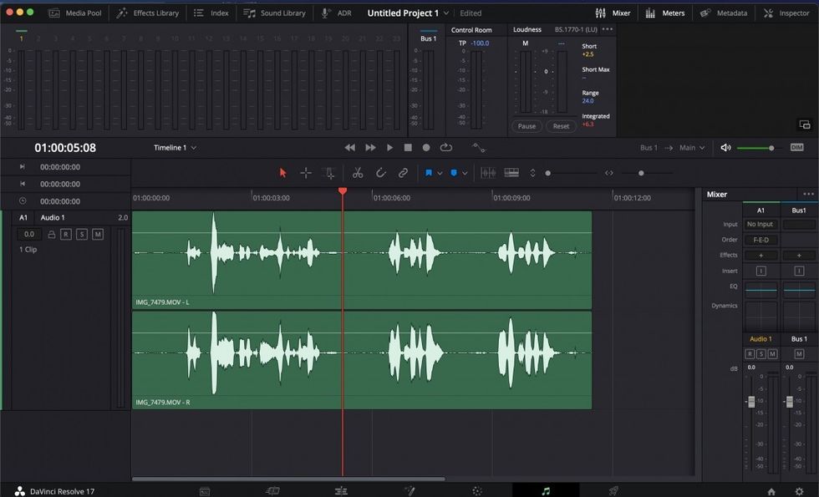This screenshot has width=819, height=497.
Task: Click the Record button in transport
Action: click(426, 148)
